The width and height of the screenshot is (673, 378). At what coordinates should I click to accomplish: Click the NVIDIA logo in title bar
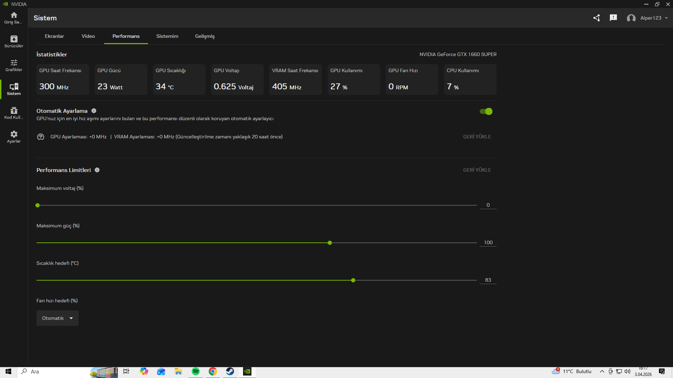(x=5, y=4)
